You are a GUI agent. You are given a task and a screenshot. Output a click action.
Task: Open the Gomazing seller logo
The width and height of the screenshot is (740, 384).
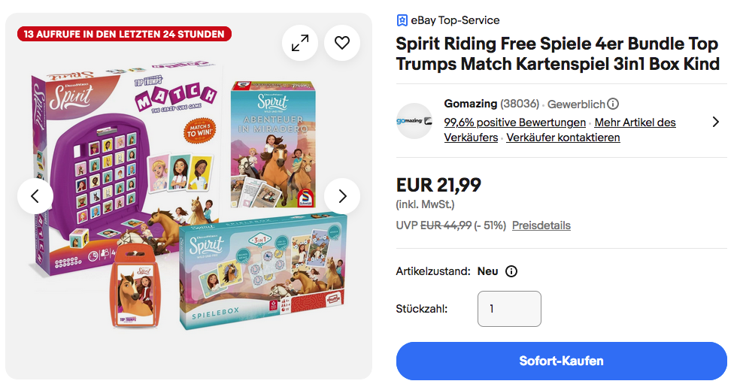pos(414,121)
